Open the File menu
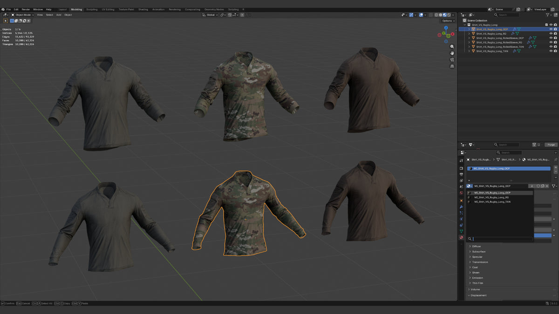 click(8, 9)
